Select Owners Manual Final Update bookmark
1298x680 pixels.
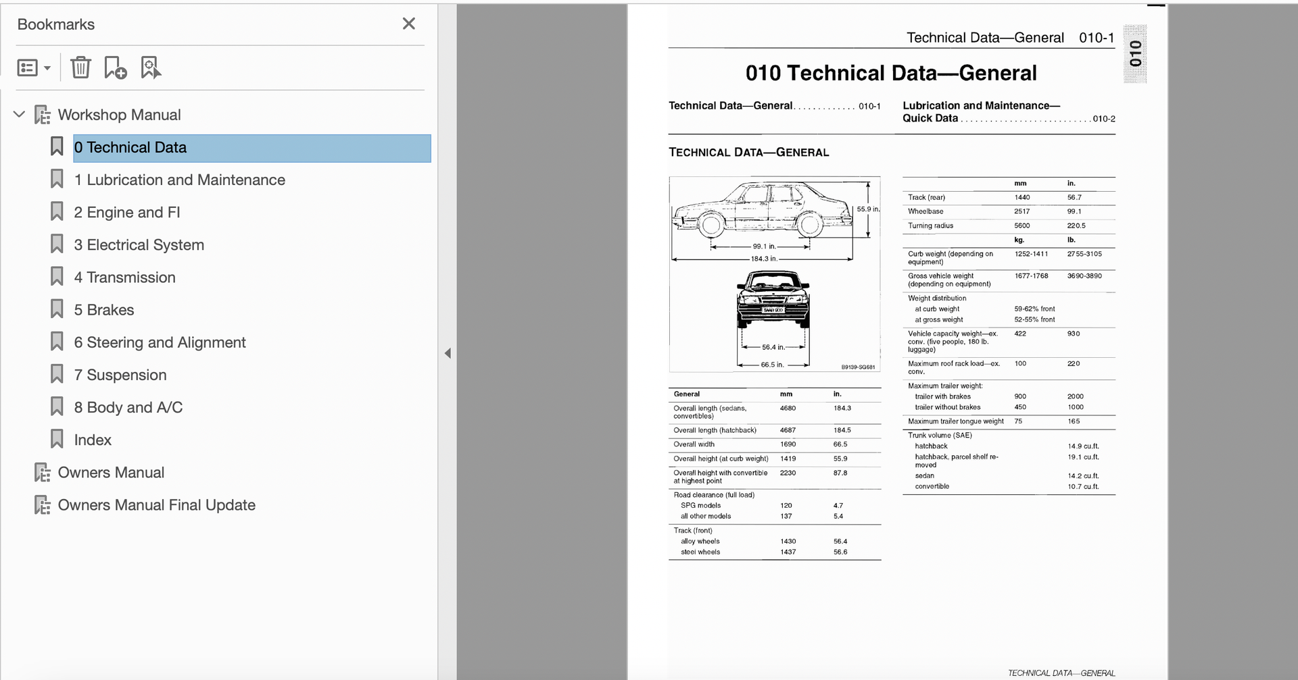[x=156, y=505]
